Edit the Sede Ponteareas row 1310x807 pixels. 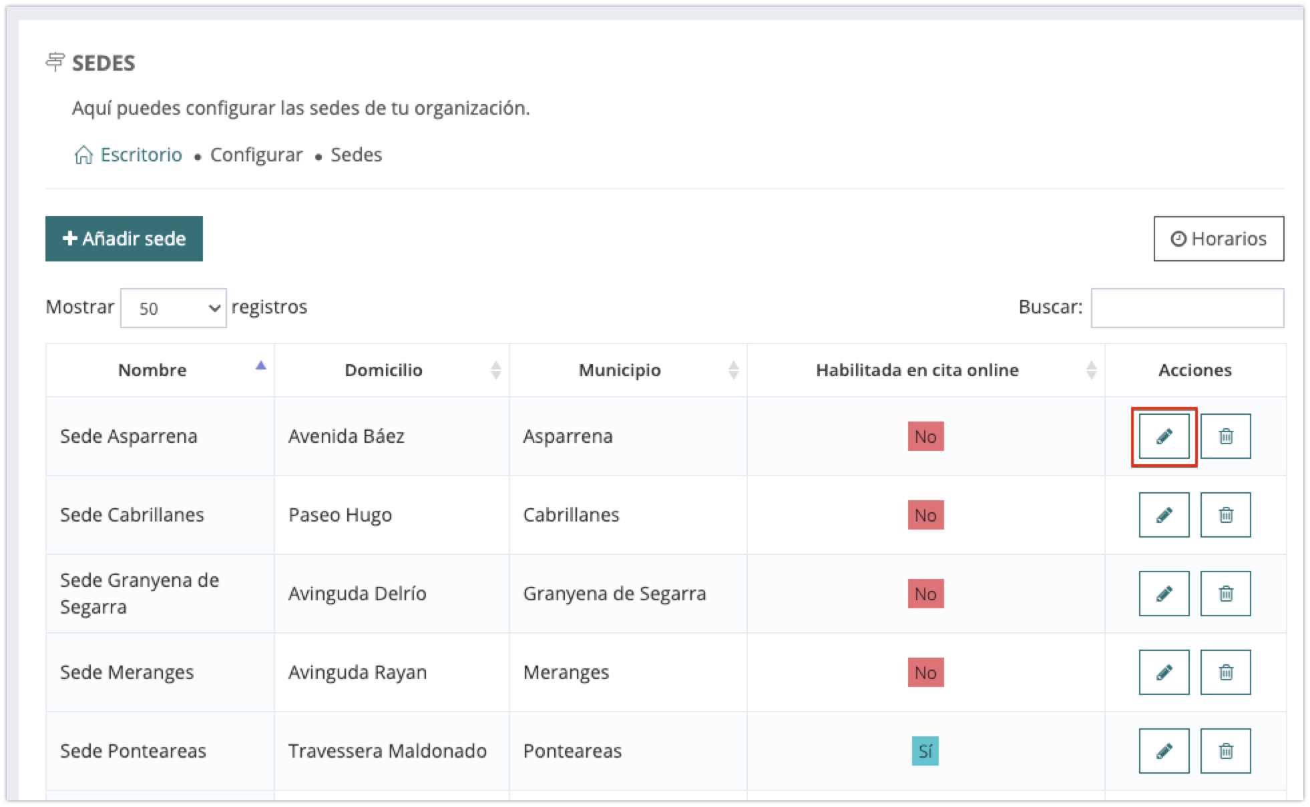click(x=1164, y=751)
